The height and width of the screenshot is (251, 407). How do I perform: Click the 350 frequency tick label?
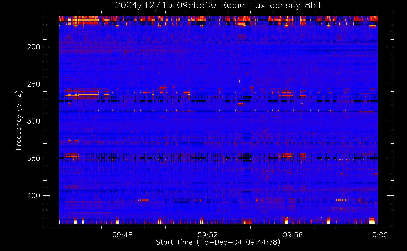pyautogui.click(x=34, y=158)
